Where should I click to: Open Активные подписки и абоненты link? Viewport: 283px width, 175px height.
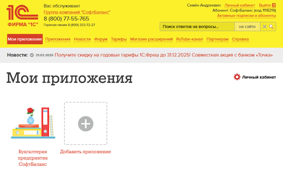247,16
